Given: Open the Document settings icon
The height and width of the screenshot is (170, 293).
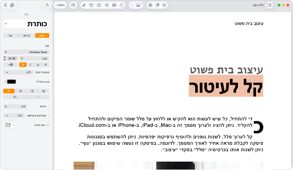Looking at the screenshot, I should pyautogui.click(x=5, y=5).
